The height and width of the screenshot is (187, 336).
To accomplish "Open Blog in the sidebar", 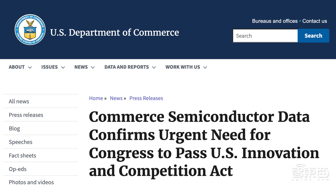I will [x=14, y=128].
